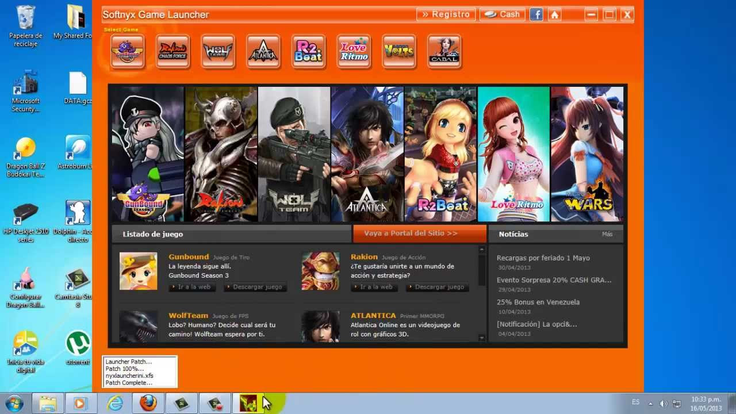Select Microsoft Security desktop icon
The width and height of the screenshot is (736, 414).
pyautogui.click(x=25, y=92)
